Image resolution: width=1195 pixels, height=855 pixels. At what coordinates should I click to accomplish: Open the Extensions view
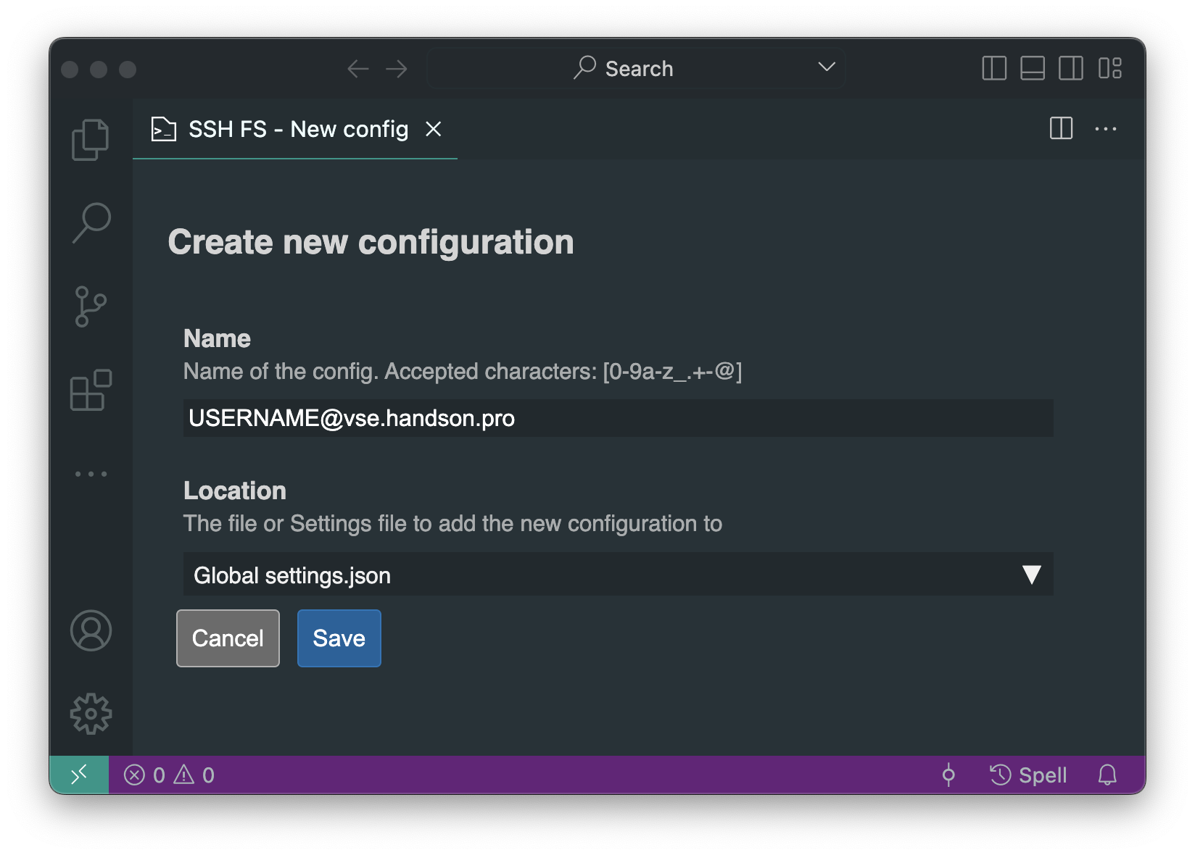[x=91, y=391]
